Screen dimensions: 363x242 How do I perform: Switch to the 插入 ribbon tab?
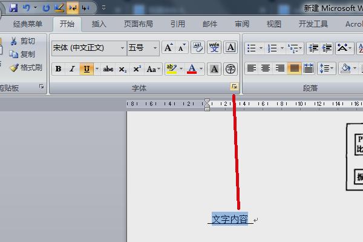pyautogui.click(x=99, y=24)
